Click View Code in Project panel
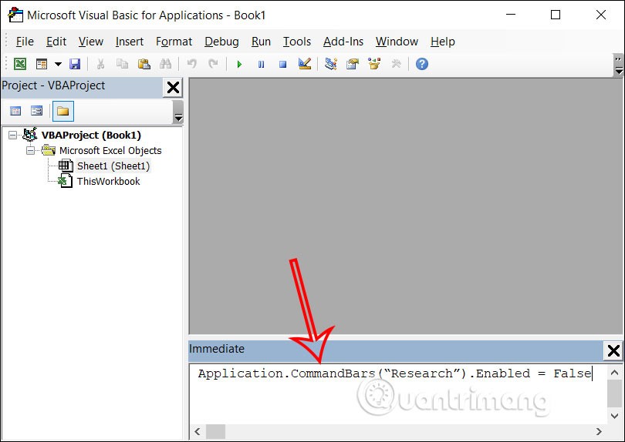625x442 pixels. [15, 111]
